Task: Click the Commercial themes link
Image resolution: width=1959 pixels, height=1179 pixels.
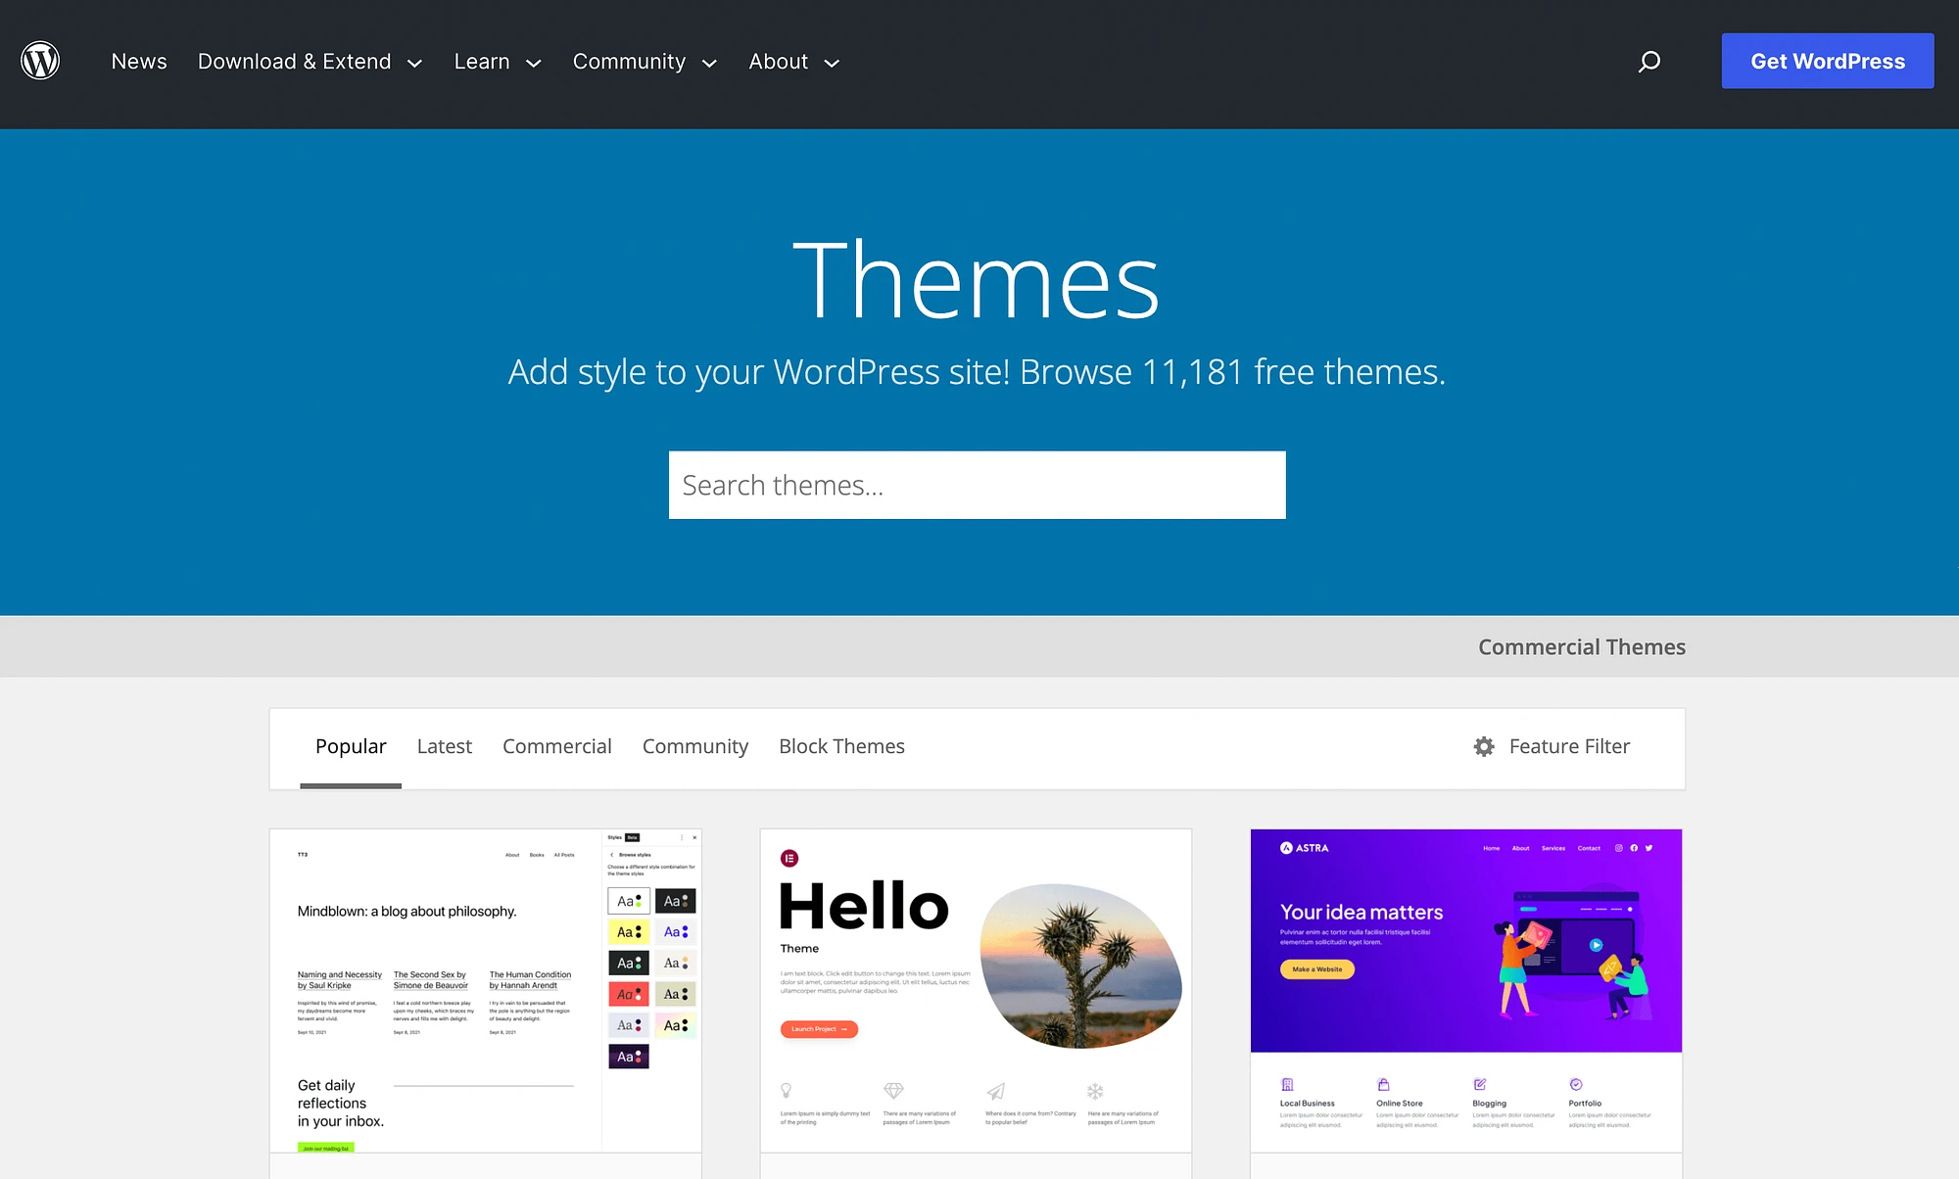Action: tap(1581, 646)
